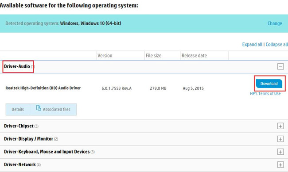288x172 pixels.
Task: Click the Expand all link
Action: [252, 45]
